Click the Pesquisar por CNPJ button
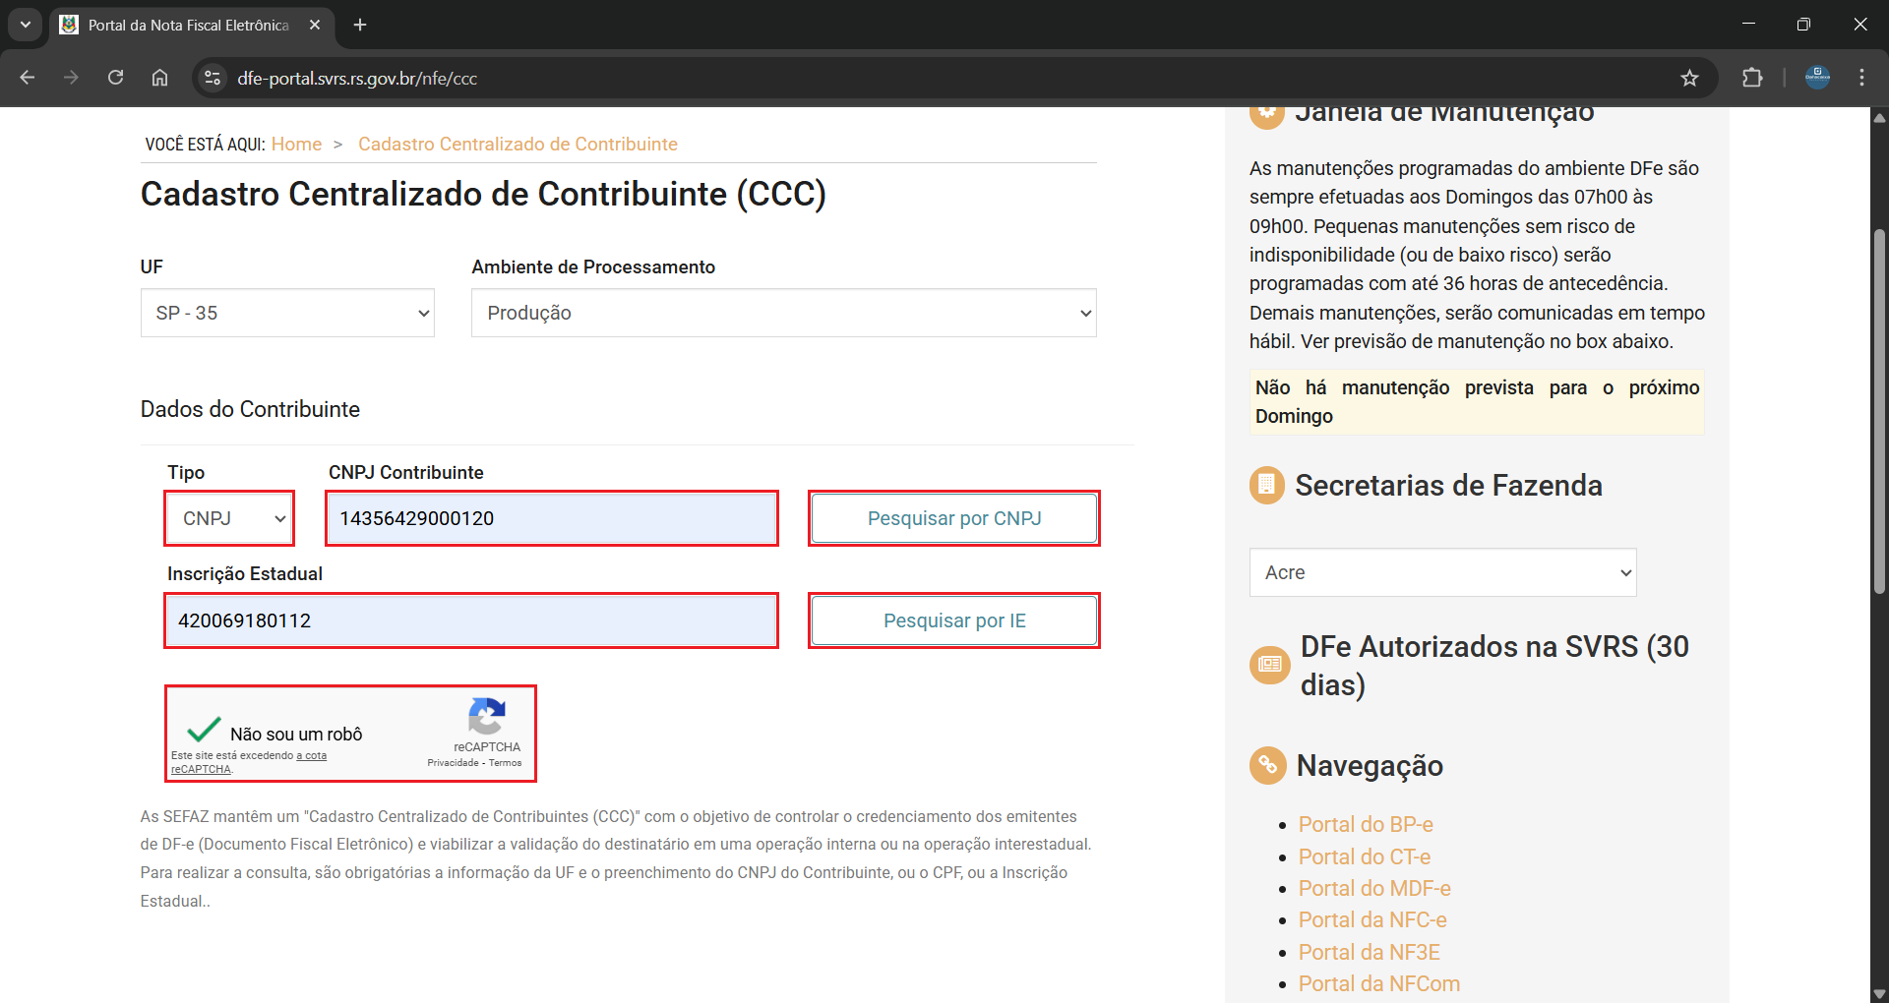1889x1003 pixels. [x=953, y=518]
